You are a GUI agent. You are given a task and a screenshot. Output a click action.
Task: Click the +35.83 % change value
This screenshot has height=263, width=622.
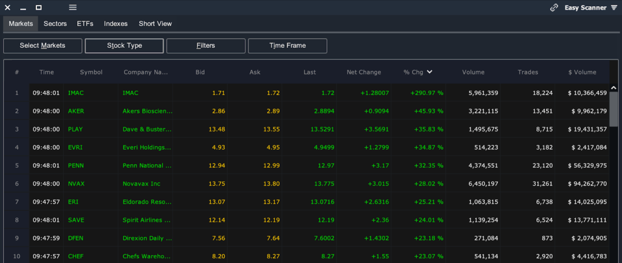click(429, 129)
